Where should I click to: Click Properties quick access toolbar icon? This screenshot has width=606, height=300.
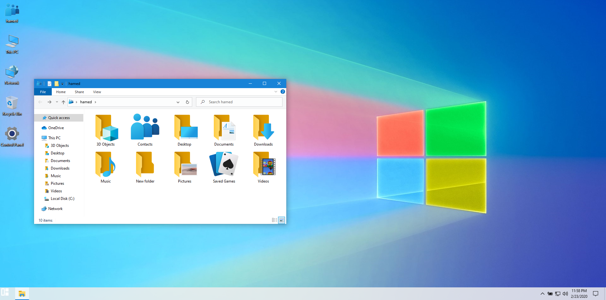point(50,84)
